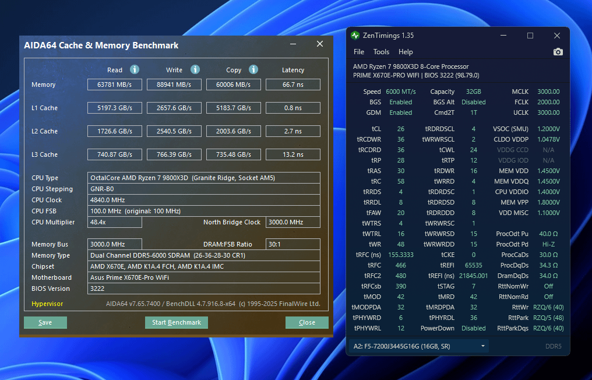Open the Tools menu in ZenTimings

coord(381,52)
